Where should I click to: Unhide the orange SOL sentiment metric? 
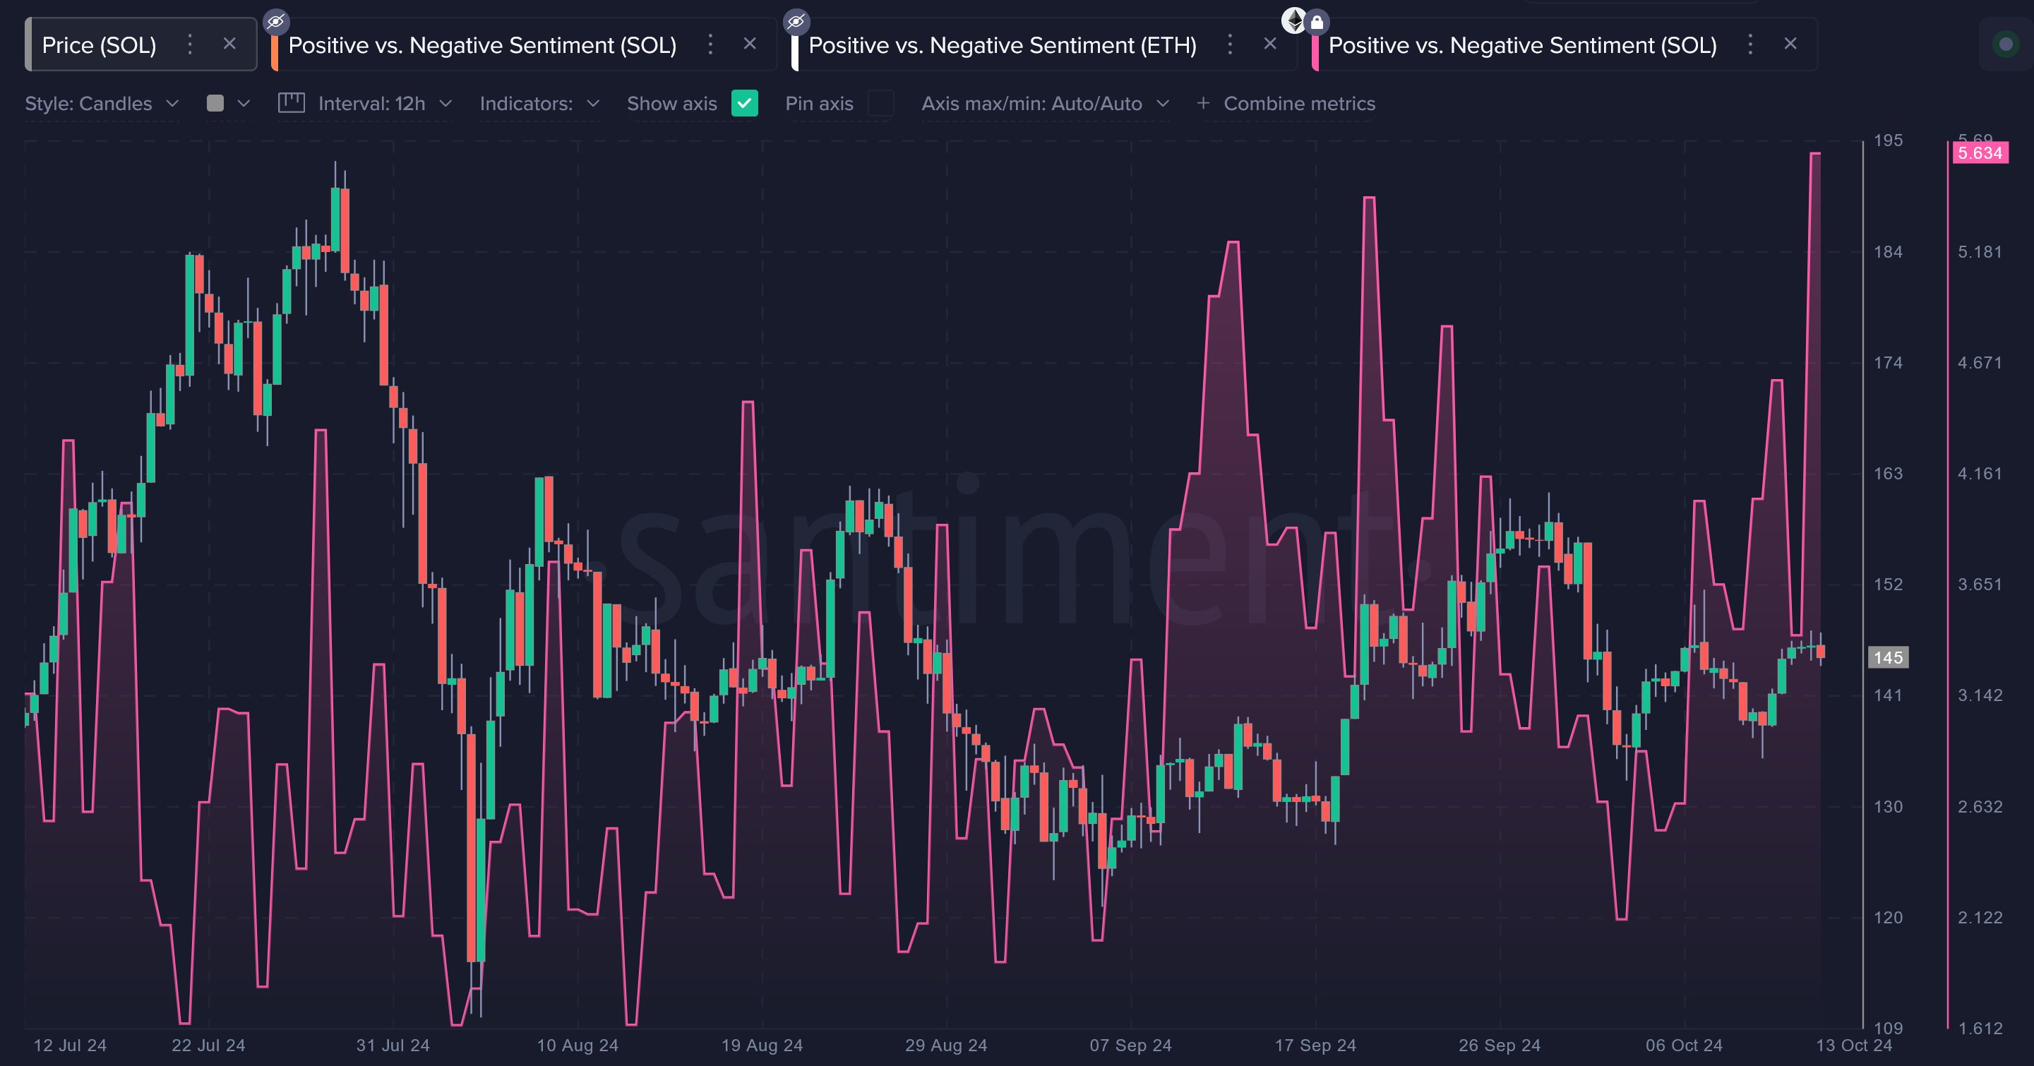[x=275, y=21]
